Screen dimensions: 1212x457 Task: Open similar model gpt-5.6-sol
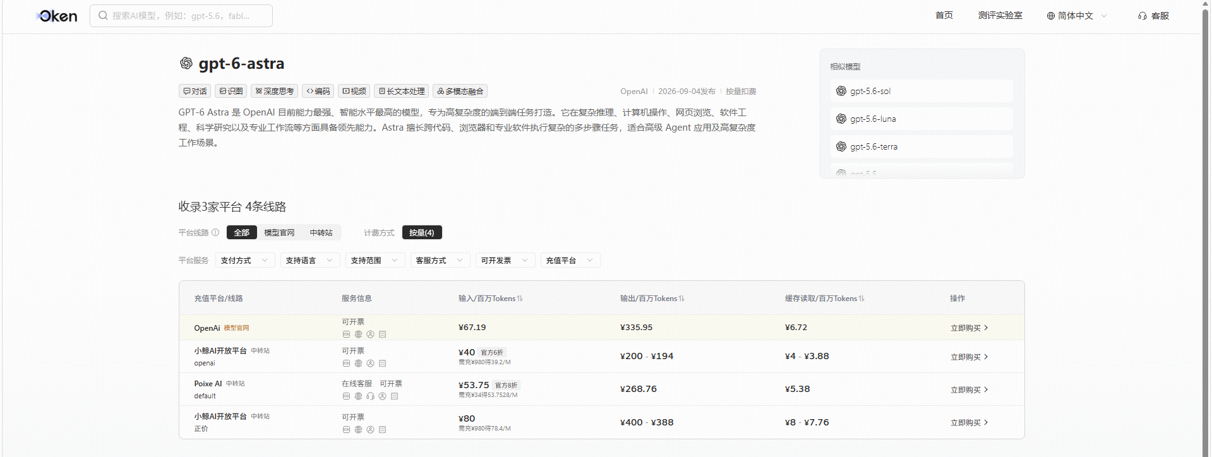click(x=921, y=91)
